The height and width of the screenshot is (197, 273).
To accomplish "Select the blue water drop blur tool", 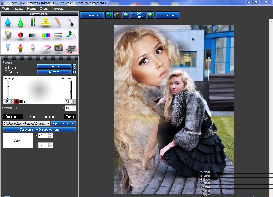I will pos(8,22).
